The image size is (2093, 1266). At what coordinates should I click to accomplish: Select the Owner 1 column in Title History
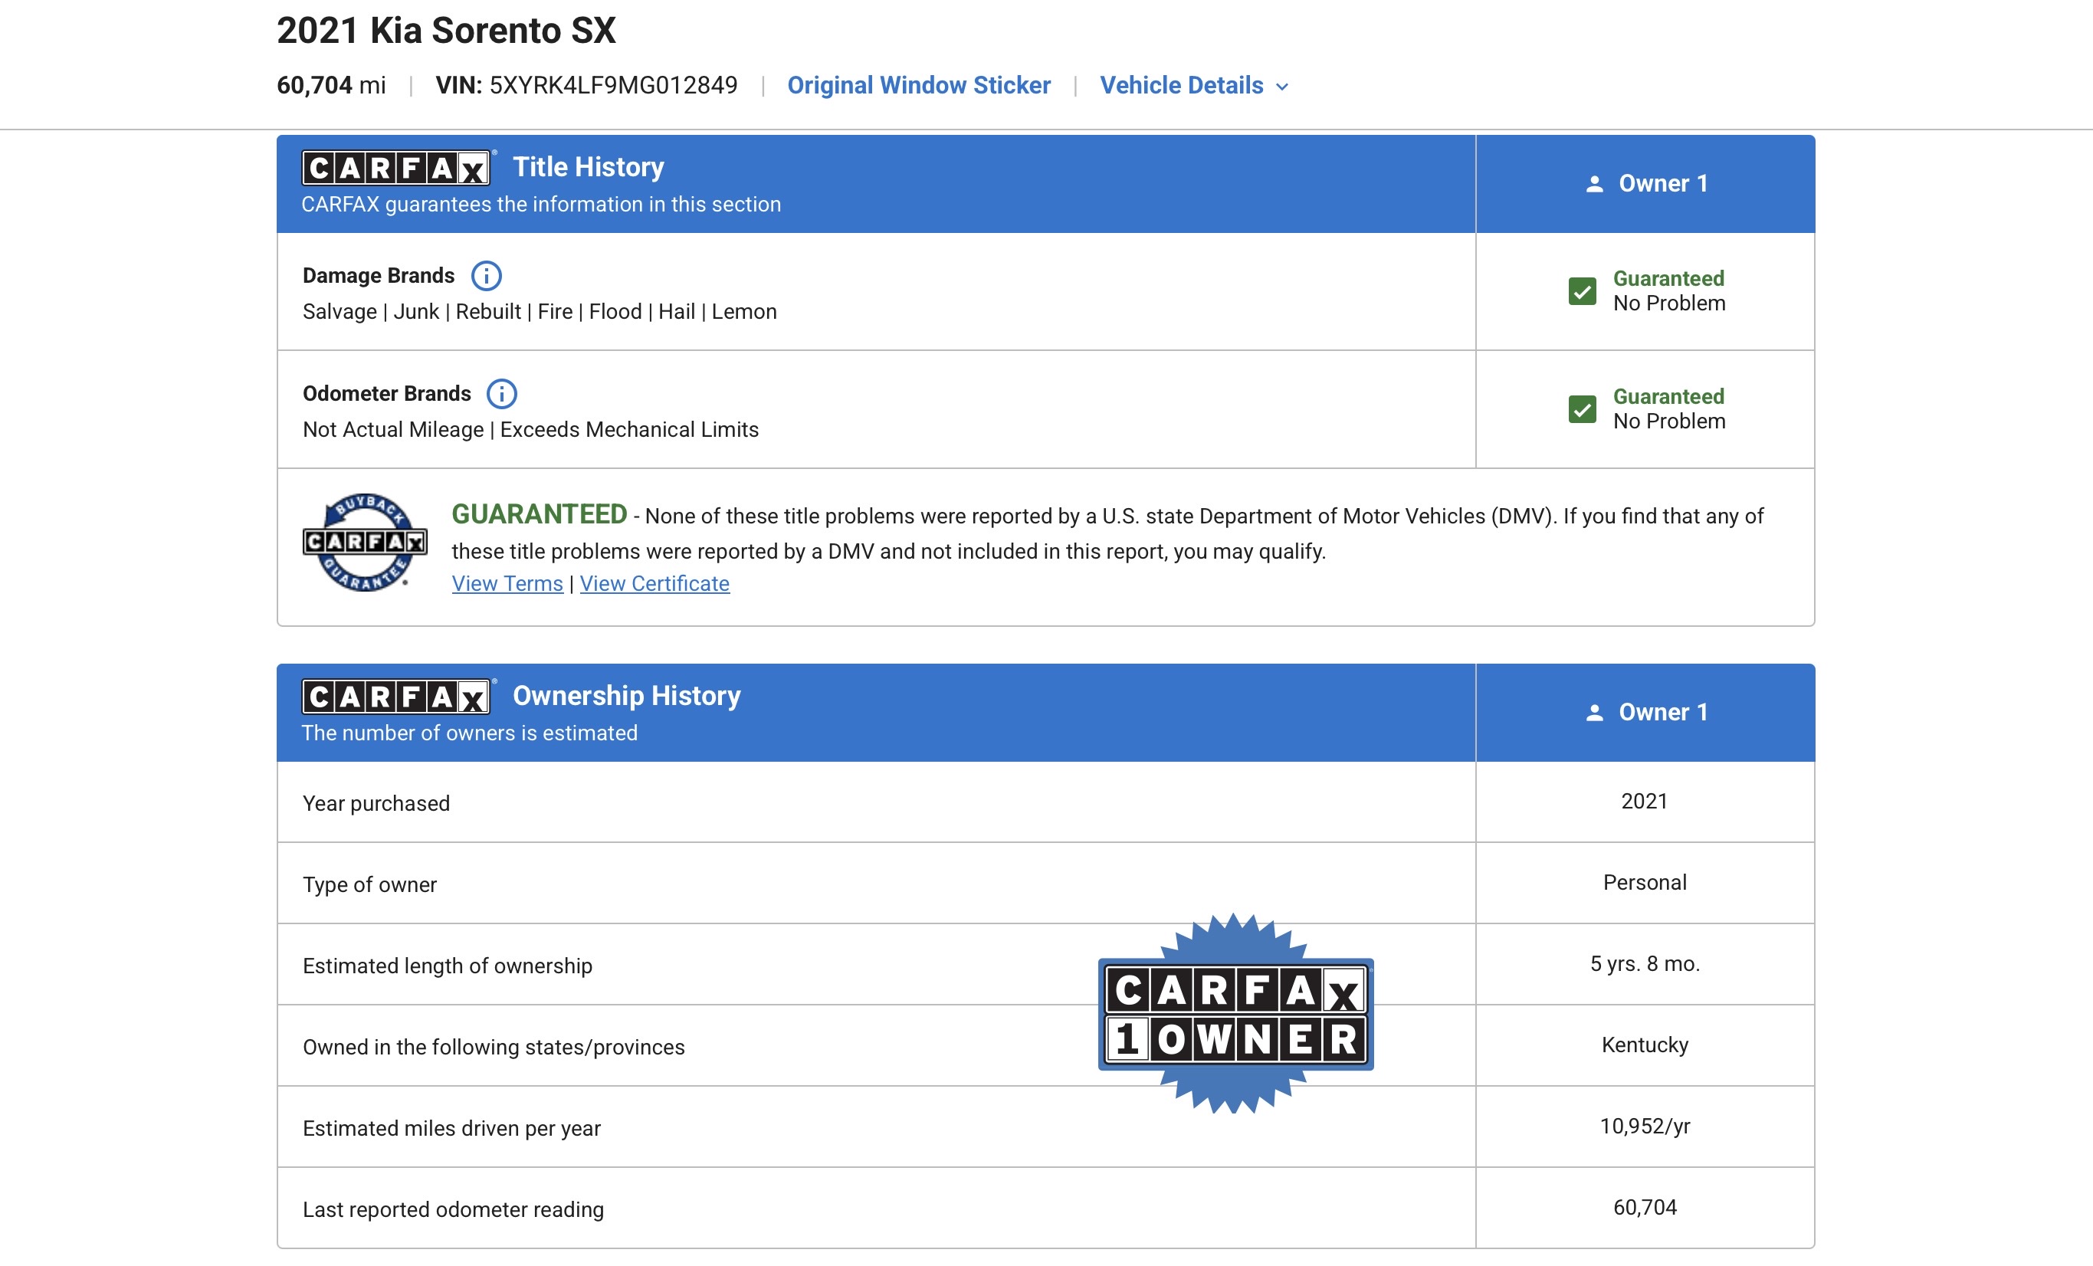[x=1645, y=183]
